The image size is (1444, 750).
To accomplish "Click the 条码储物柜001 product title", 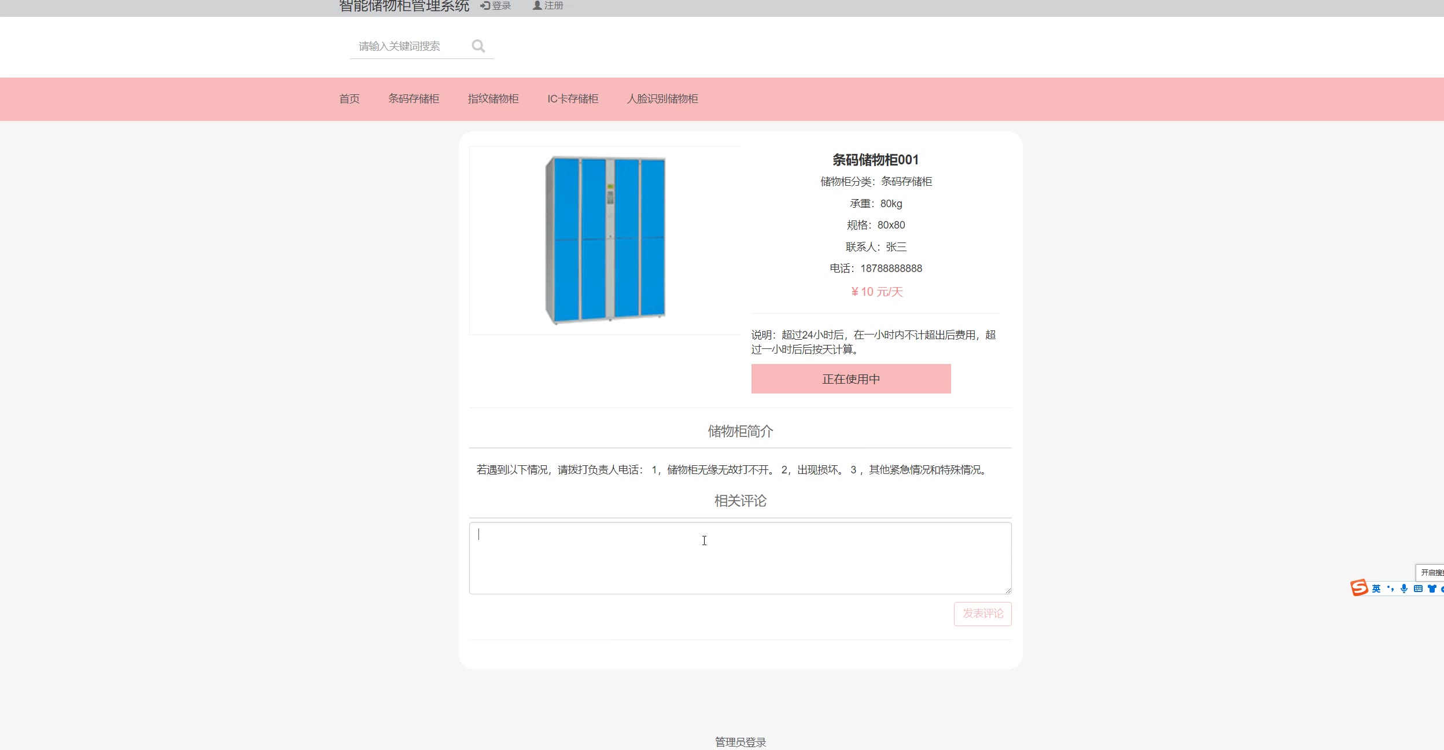I will (x=875, y=160).
